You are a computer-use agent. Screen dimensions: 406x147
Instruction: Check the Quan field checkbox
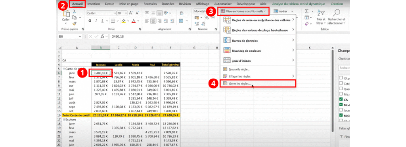coord(341,89)
